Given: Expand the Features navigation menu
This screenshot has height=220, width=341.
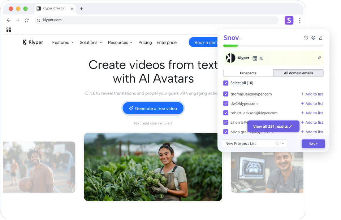Looking at the screenshot, I should tap(63, 43).
